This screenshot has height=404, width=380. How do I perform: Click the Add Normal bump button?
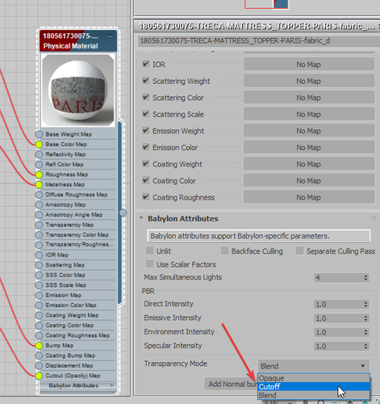pos(232,384)
